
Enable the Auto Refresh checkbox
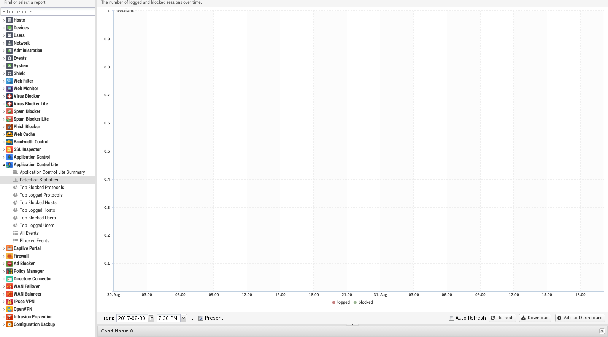click(x=451, y=318)
